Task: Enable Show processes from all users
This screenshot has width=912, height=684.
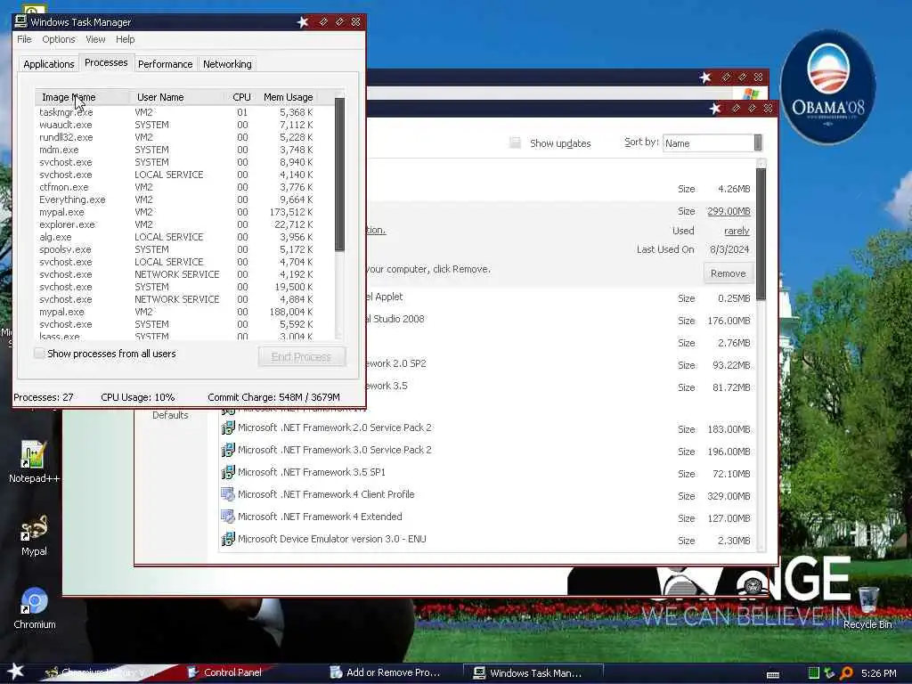Action: click(x=39, y=353)
